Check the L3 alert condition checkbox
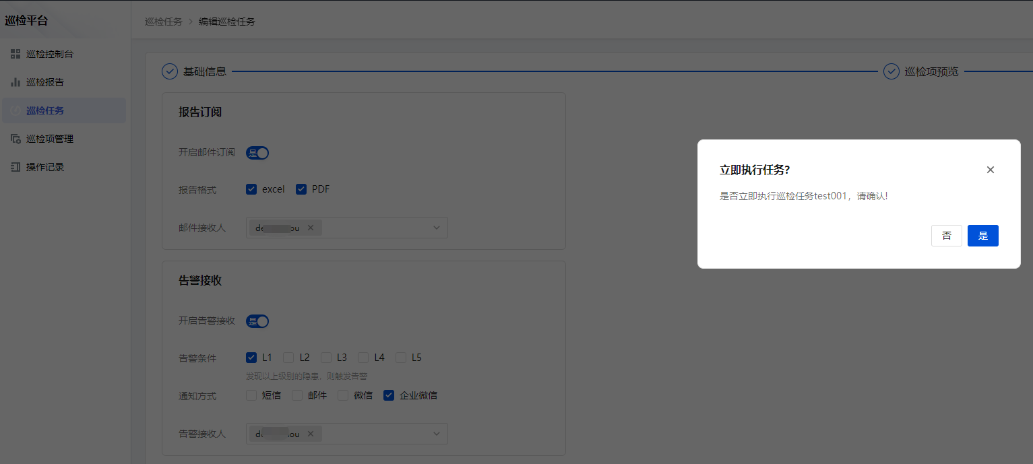Screen dimensions: 1033x464 (x=326, y=358)
